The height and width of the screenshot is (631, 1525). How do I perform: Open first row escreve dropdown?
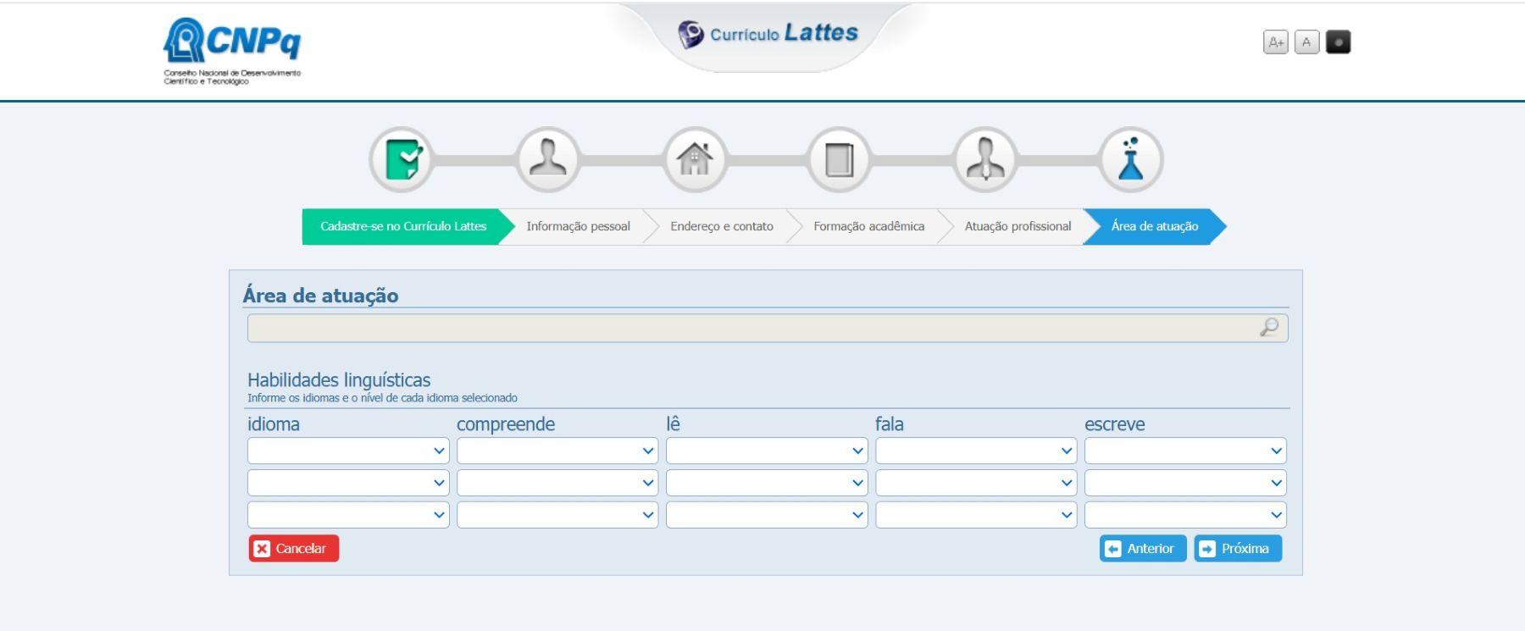click(1185, 451)
